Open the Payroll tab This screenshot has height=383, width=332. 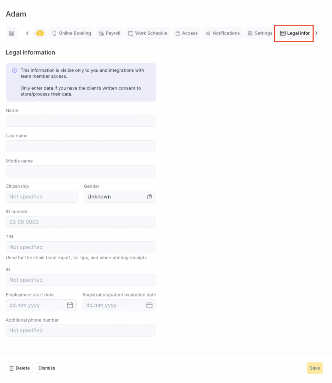[109, 33]
